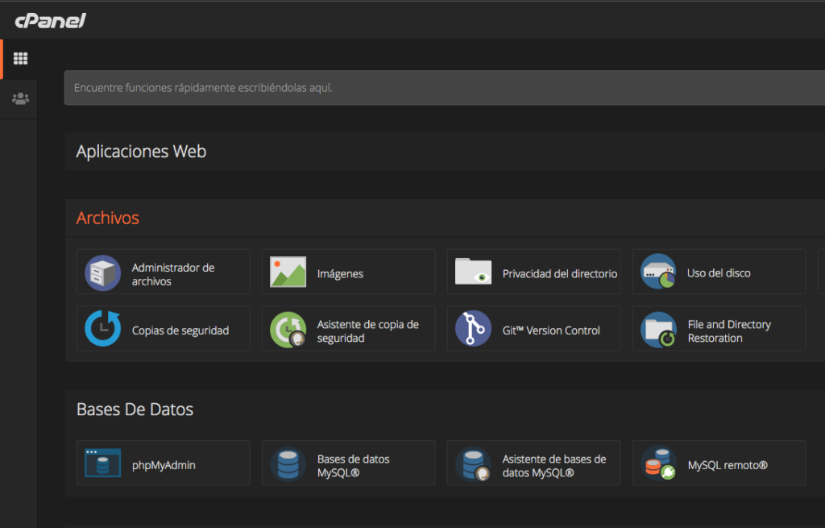Screen dimensions: 825x528
Task: Click the Imágenes picture icon
Action: (x=288, y=272)
